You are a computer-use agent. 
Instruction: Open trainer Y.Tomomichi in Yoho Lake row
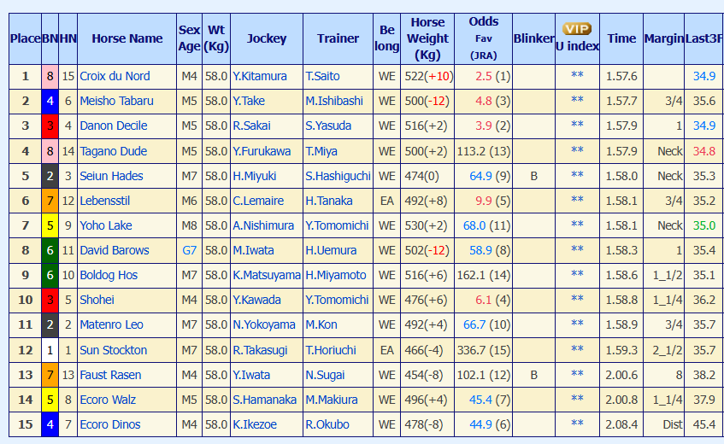pos(337,226)
